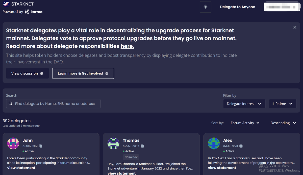Click Learn more & Get Involved

(x=83, y=73)
